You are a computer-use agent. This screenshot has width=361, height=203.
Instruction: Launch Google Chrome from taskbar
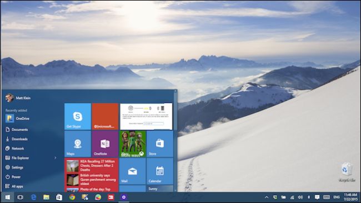coord(72,197)
